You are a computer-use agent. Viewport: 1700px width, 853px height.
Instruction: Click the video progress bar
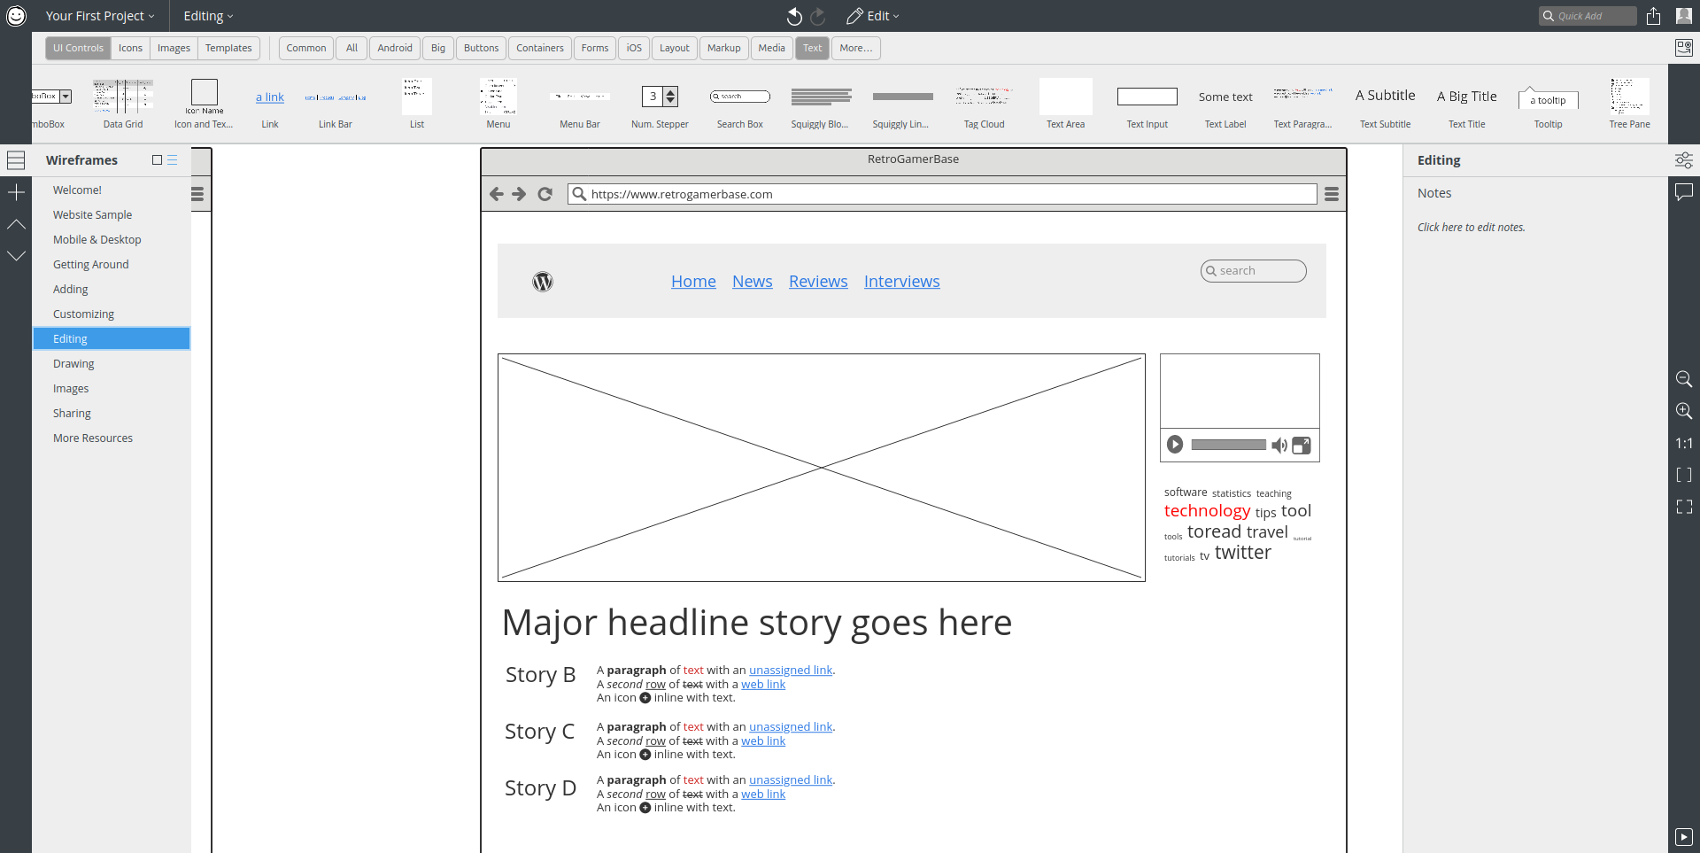1229,445
